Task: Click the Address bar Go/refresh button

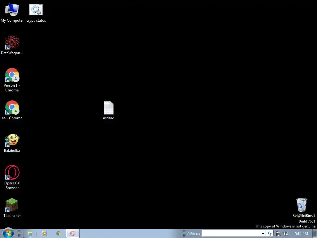Action: 270,234
